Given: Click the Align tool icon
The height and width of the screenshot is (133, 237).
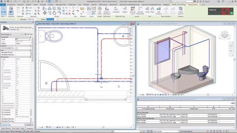Looking at the screenshot, I should pyautogui.click(x=45, y=8).
